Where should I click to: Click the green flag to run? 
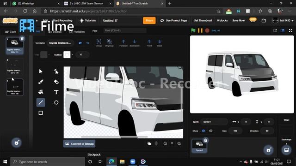pyautogui.click(x=193, y=30)
